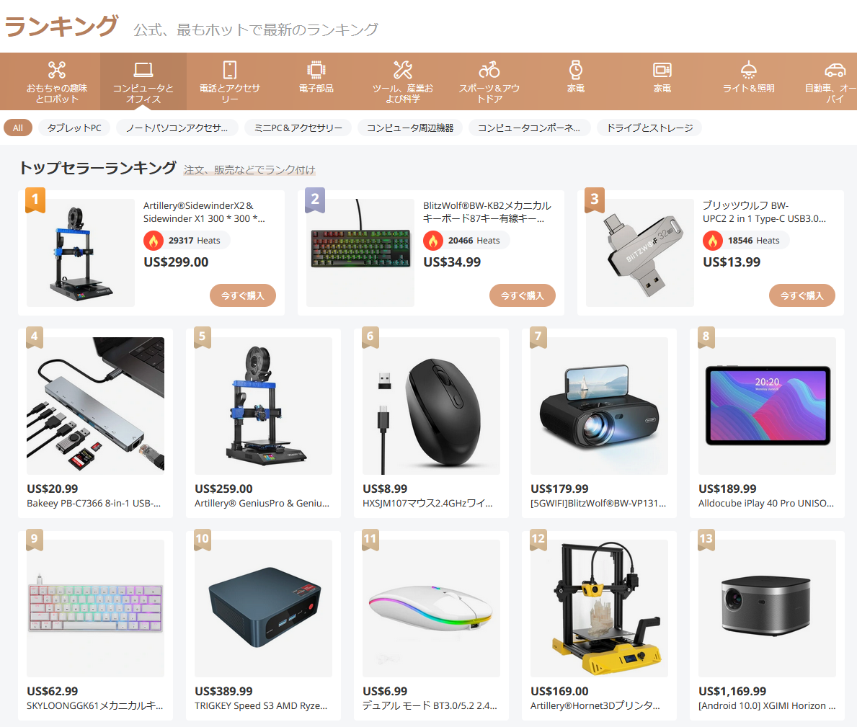Click the US$389.99 price

click(223, 692)
